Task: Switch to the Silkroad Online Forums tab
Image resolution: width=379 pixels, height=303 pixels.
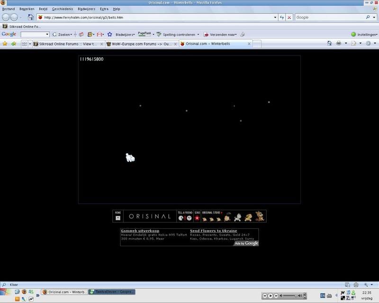Action: coord(68,44)
